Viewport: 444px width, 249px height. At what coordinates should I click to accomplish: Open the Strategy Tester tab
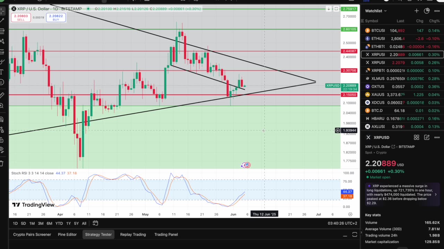99,234
